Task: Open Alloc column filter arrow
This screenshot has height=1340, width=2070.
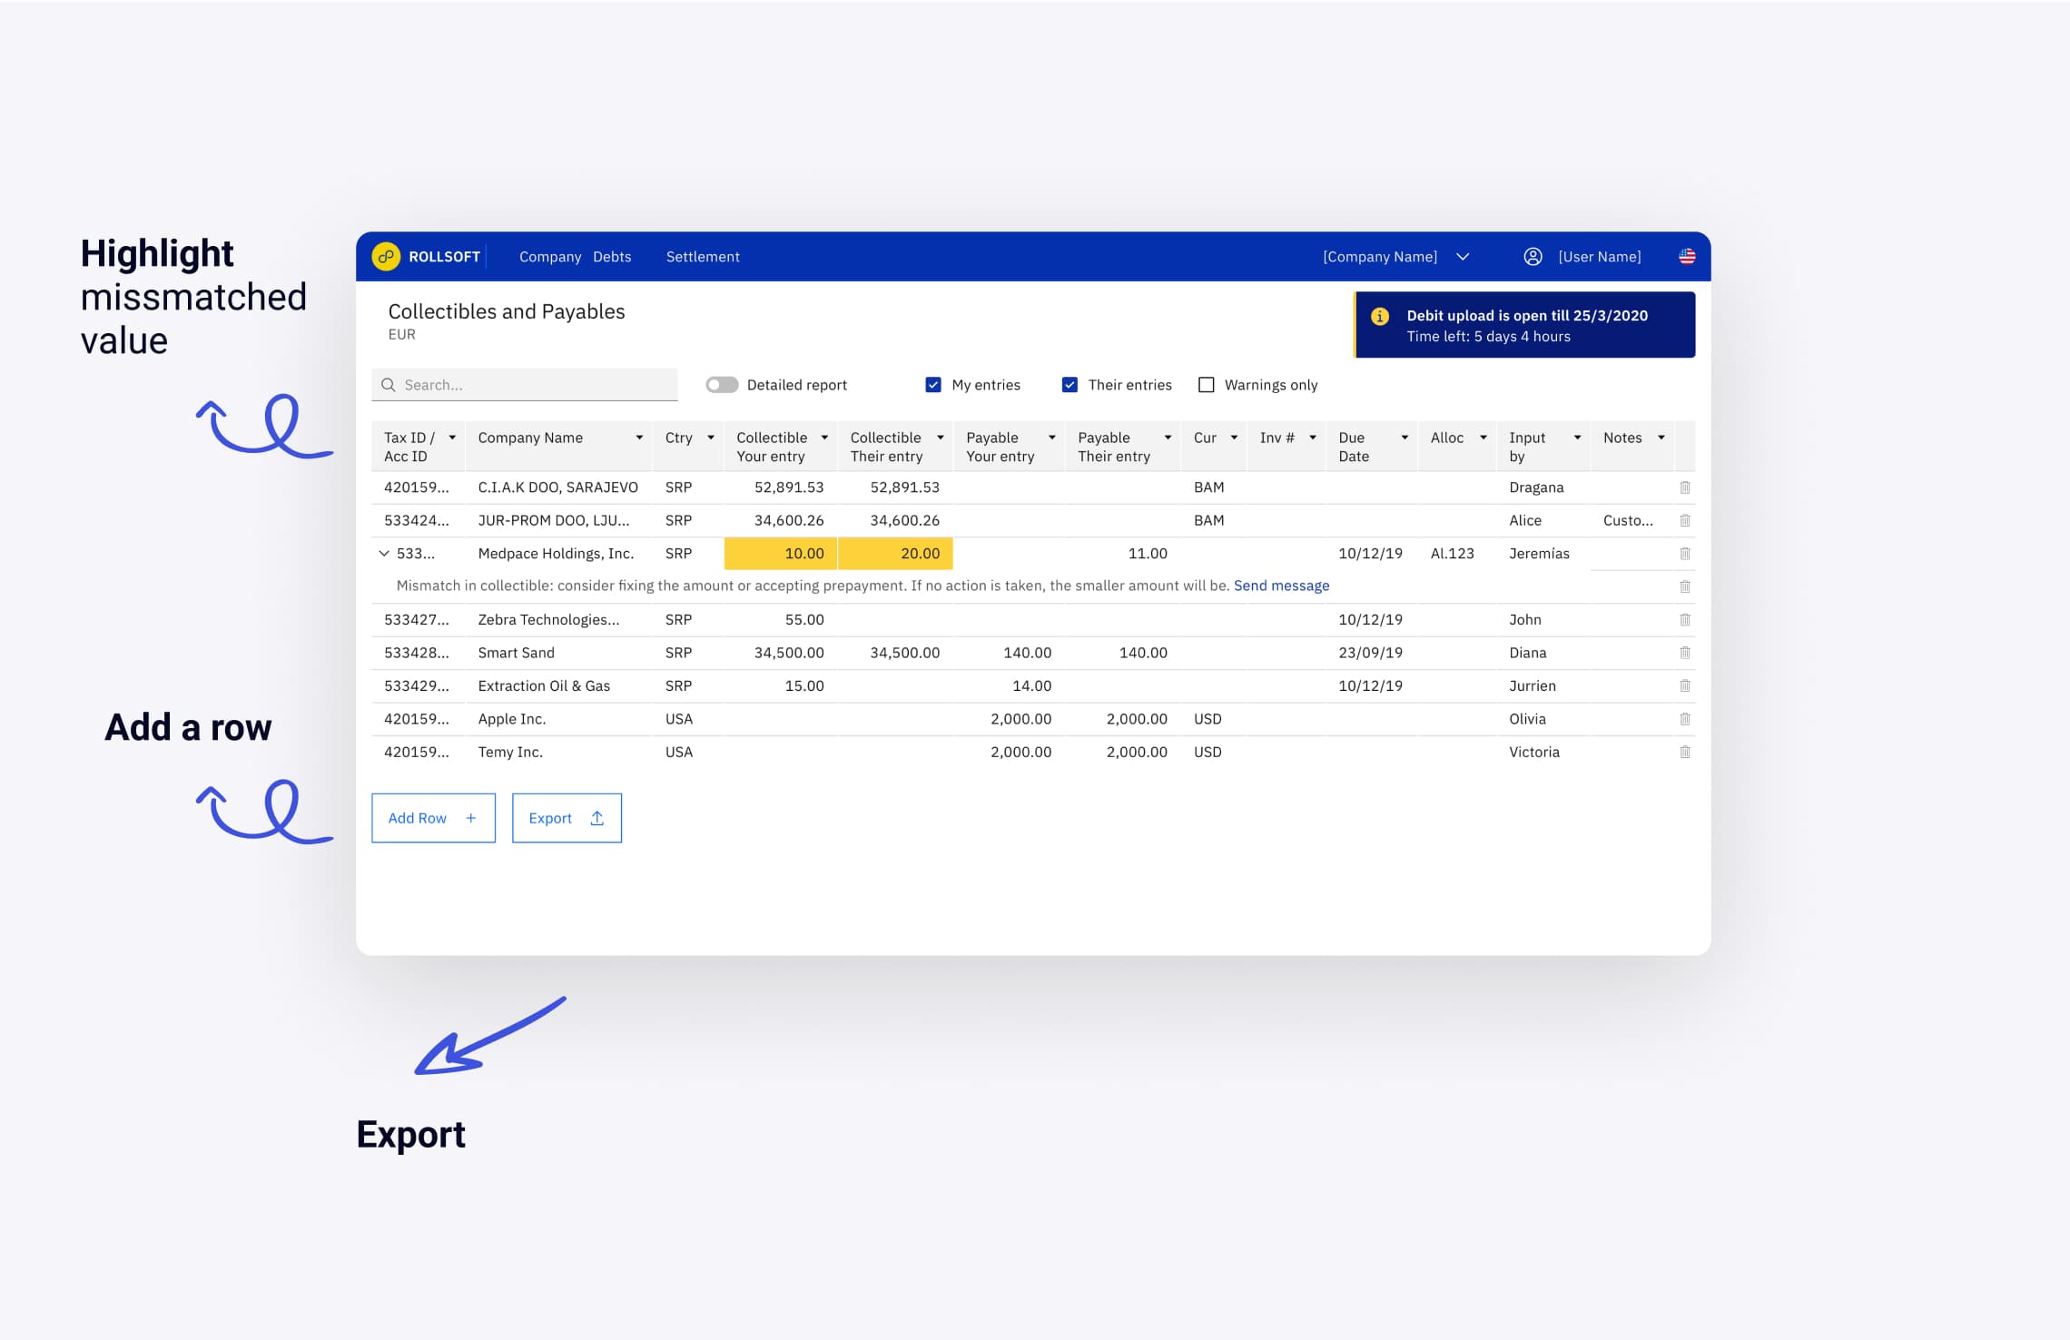Action: tap(1483, 438)
